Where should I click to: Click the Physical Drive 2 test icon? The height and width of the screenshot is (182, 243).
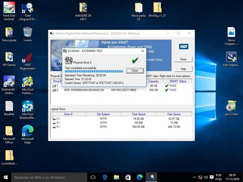(68, 60)
